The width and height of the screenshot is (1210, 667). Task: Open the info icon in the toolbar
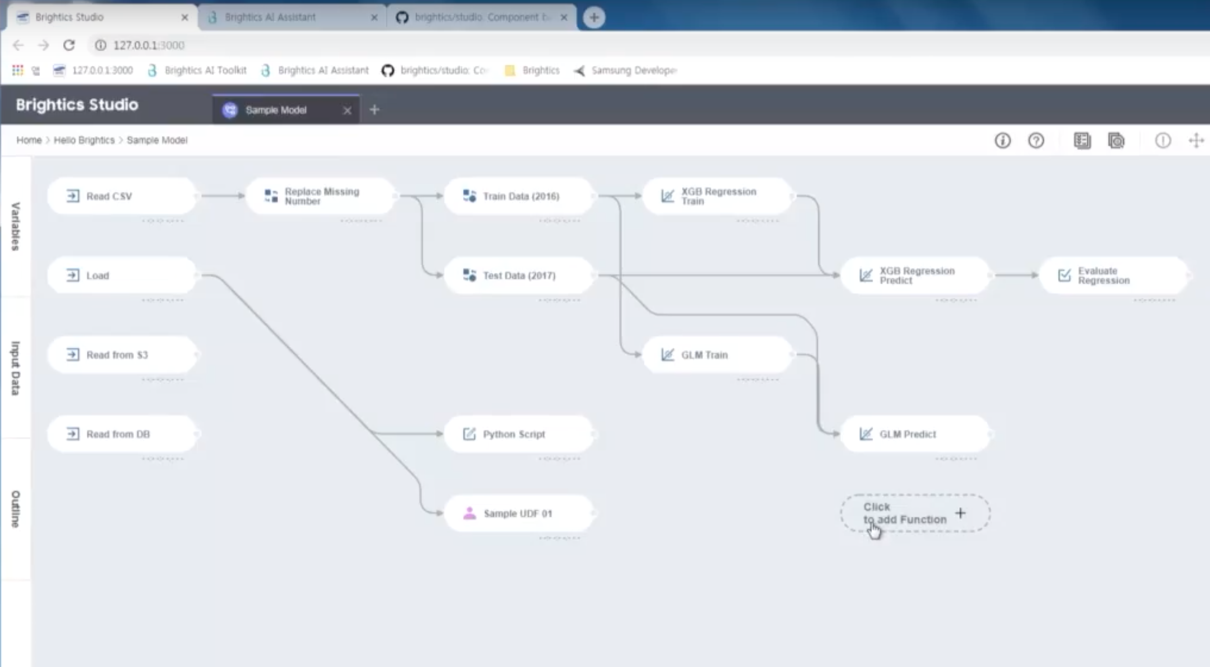1003,140
